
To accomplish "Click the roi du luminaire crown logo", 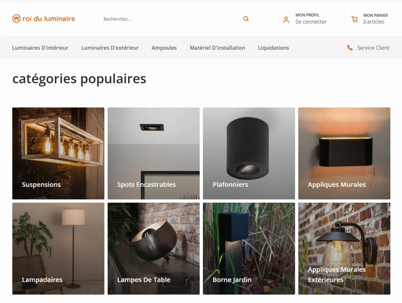I will 16,18.
